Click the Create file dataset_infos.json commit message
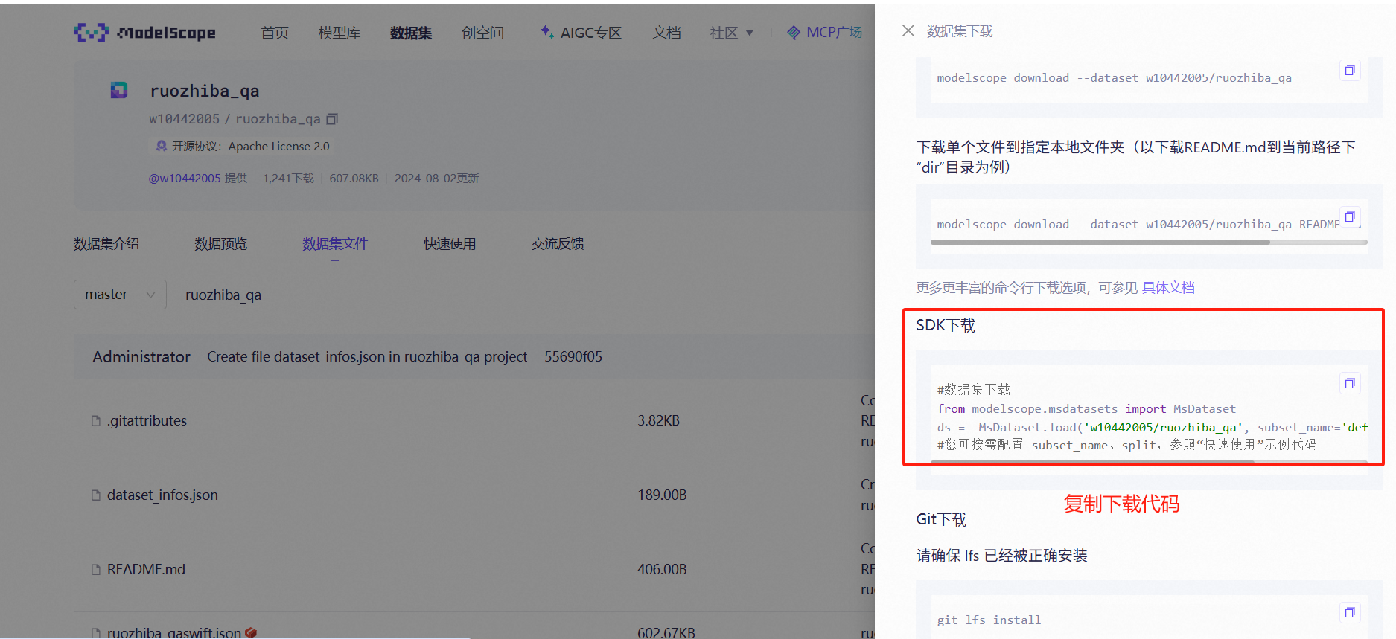The width and height of the screenshot is (1396, 639). [367, 357]
